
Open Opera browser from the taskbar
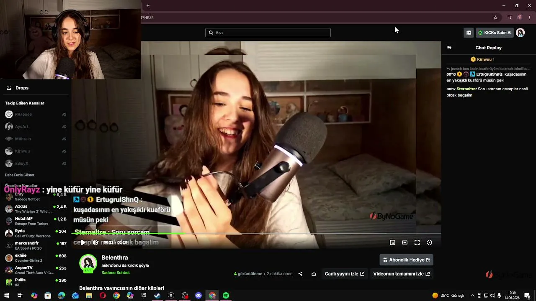pos(103,296)
